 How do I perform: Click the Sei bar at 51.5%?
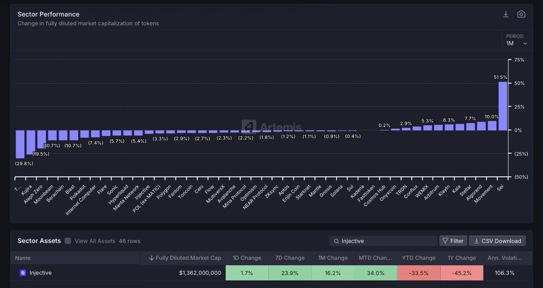(x=503, y=106)
